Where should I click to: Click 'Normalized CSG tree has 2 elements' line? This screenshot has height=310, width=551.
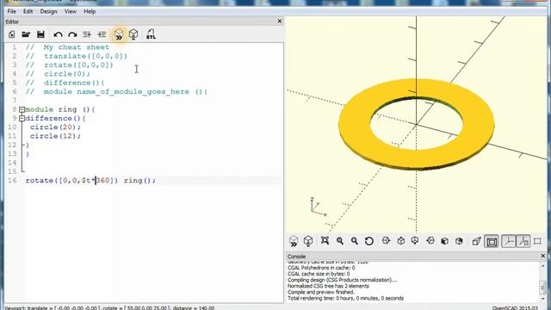[328, 286]
